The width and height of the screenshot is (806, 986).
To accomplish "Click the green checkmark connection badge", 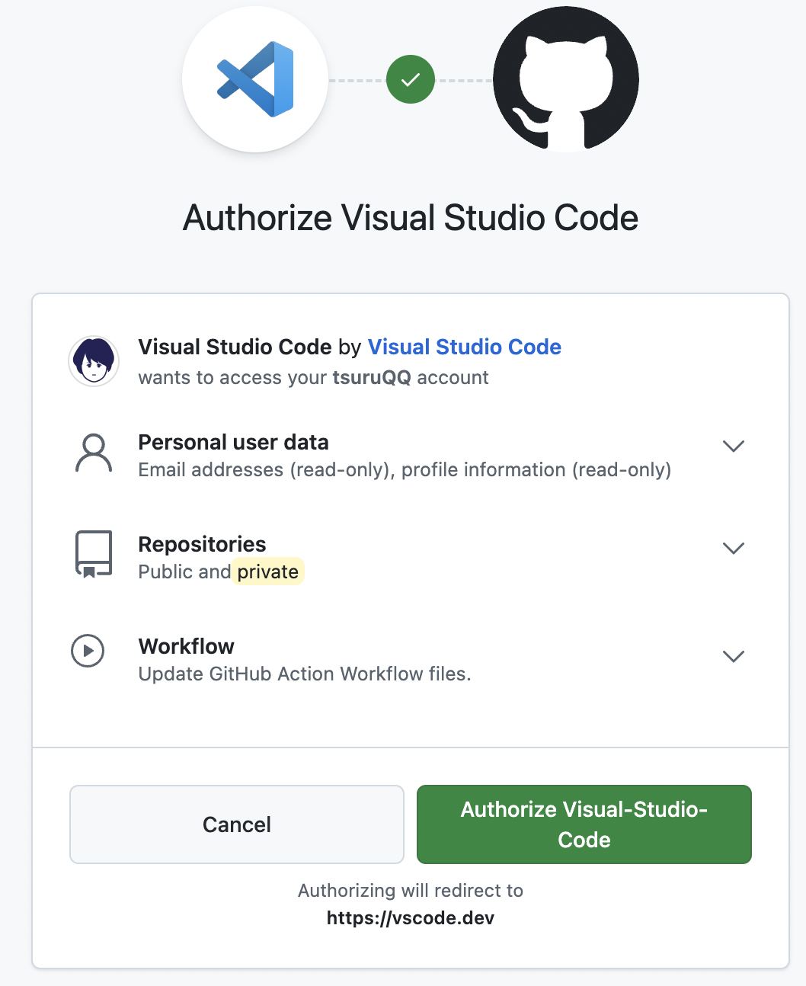I will pyautogui.click(x=411, y=79).
